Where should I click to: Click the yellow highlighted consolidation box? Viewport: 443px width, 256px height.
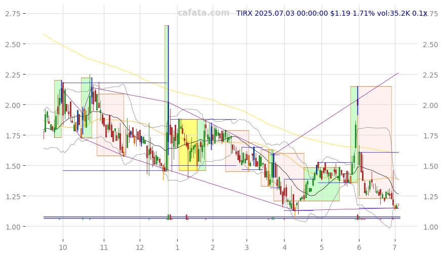point(188,145)
